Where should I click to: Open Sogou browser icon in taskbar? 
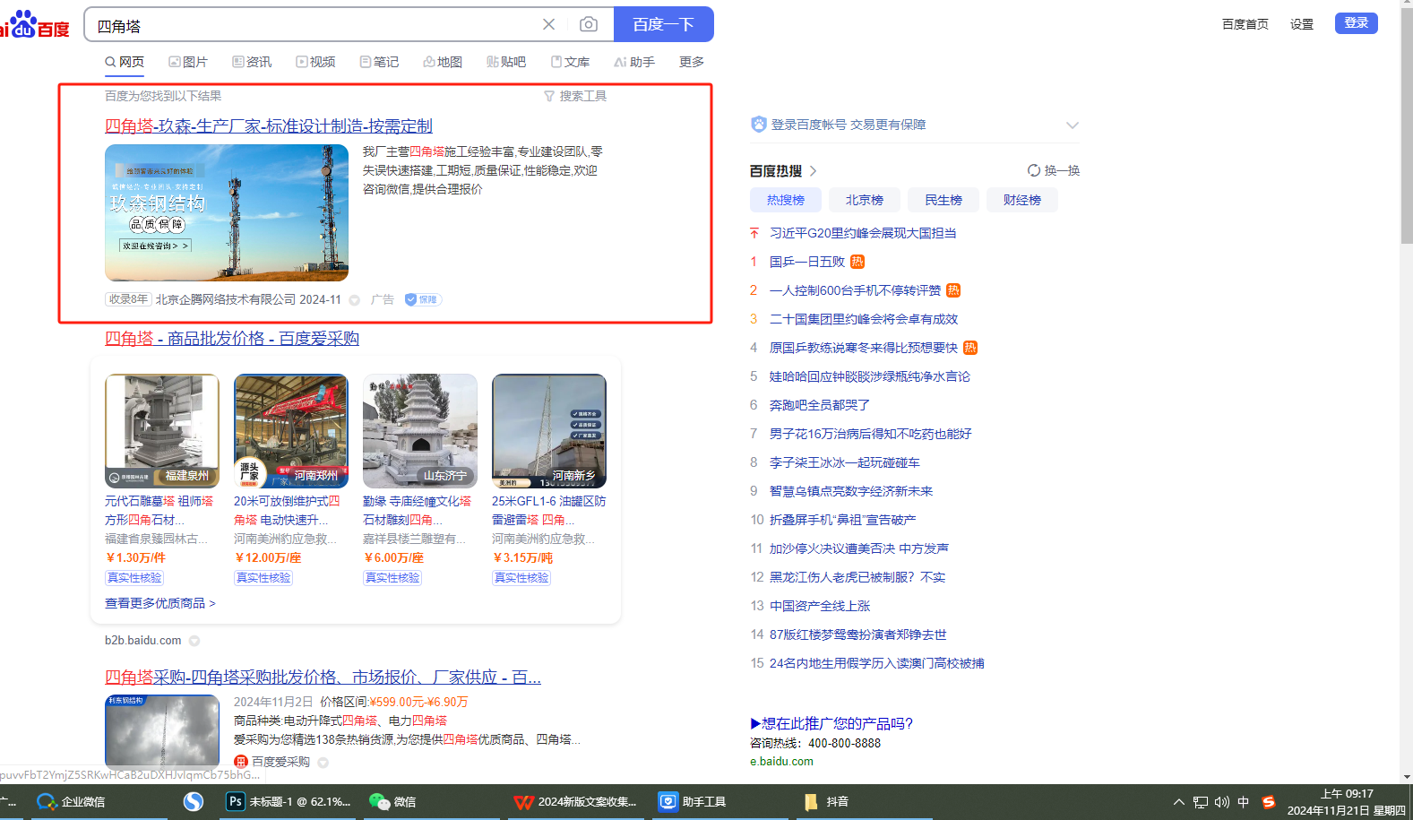(193, 802)
